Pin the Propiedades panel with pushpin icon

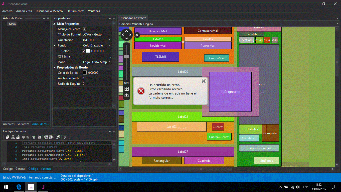(x=114, y=18)
